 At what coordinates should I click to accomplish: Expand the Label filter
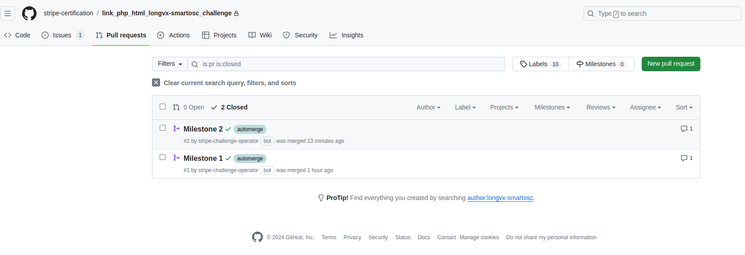[x=465, y=107]
